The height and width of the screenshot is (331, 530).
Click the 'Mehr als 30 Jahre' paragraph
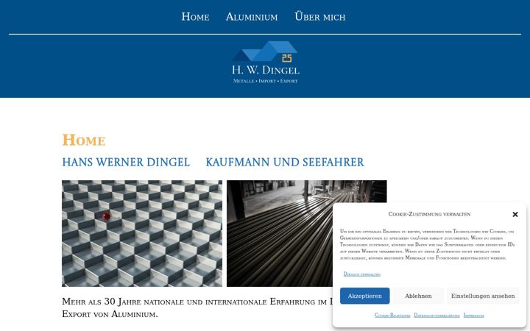click(197, 307)
